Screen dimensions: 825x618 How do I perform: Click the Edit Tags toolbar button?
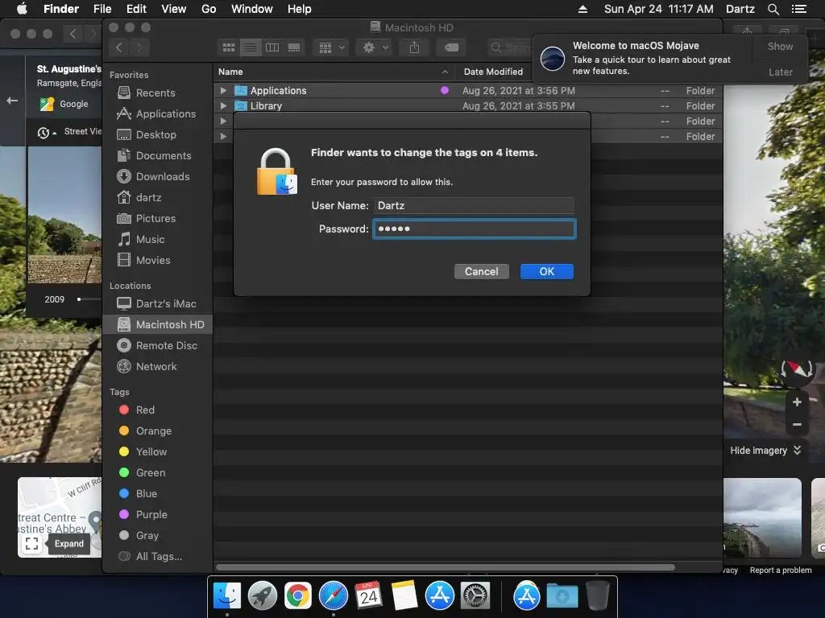(451, 47)
